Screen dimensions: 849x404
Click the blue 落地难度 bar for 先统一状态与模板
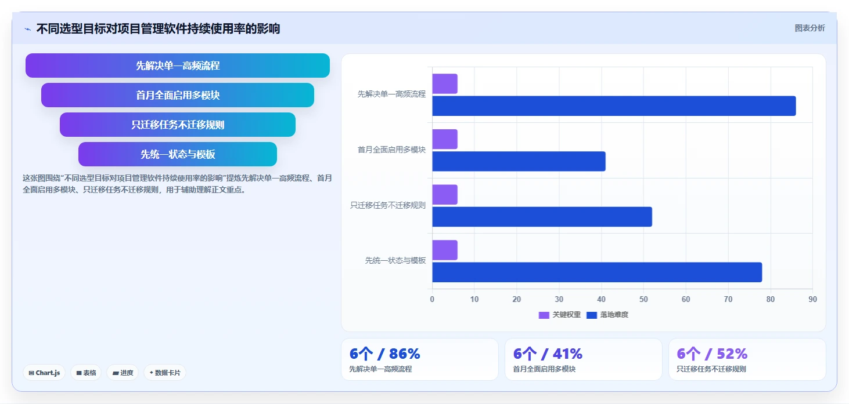tap(597, 272)
